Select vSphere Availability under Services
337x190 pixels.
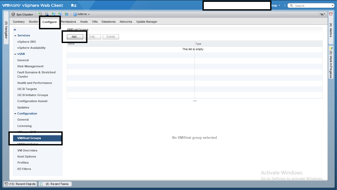click(x=31, y=48)
